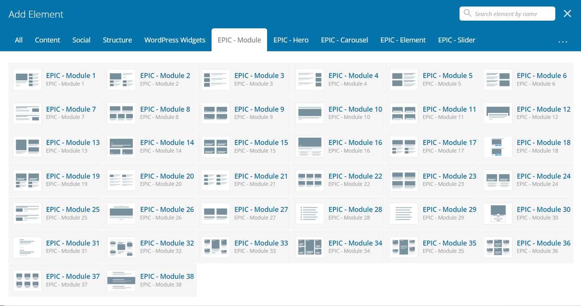Show the All elements tab
Screen dimensions: 581x306
coord(18,40)
